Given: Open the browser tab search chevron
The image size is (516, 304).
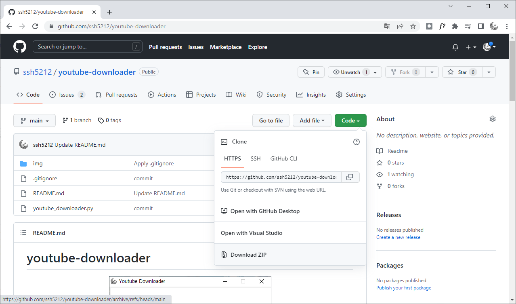Looking at the screenshot, I should point(451,6).
